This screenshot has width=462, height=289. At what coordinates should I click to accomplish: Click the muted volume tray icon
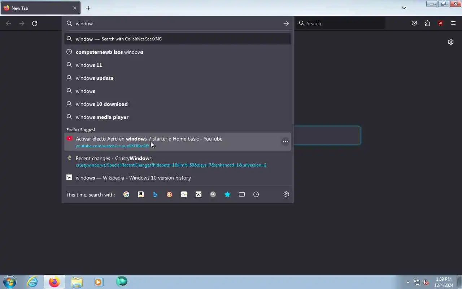tap(426, 282)
